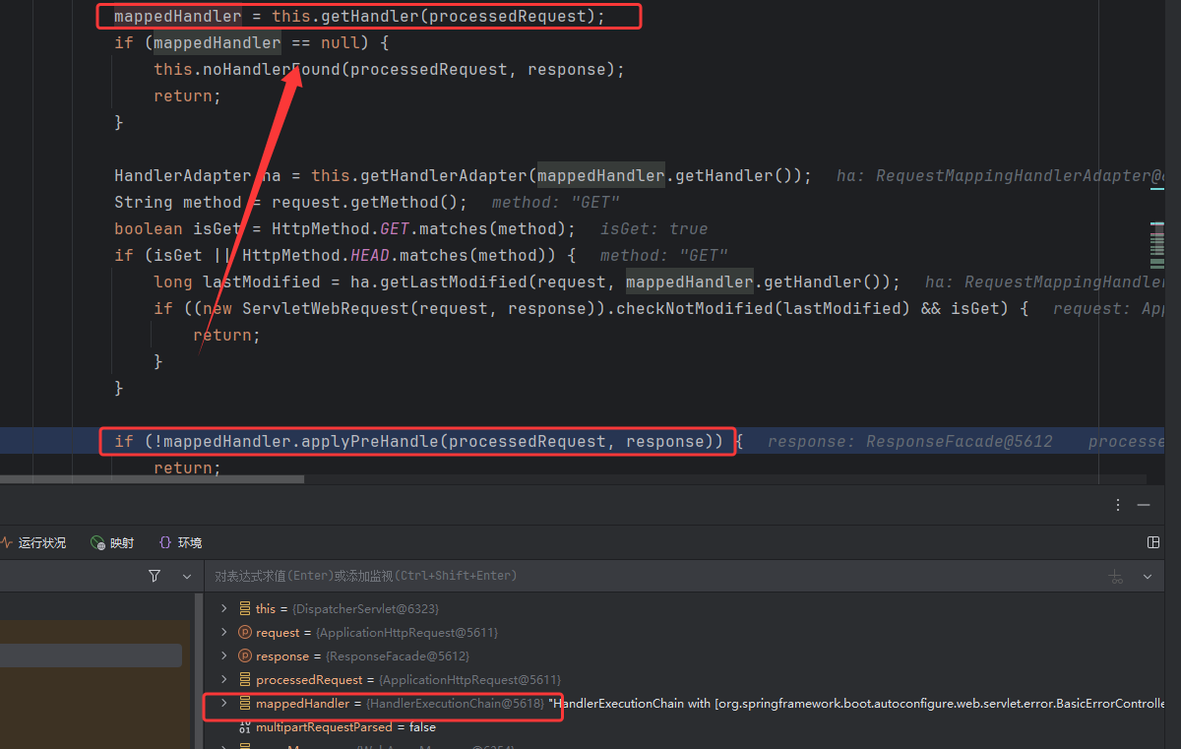Click the frames filter funnel icon
This screenshot has height=749, width=1181.
tap(155, 576)
